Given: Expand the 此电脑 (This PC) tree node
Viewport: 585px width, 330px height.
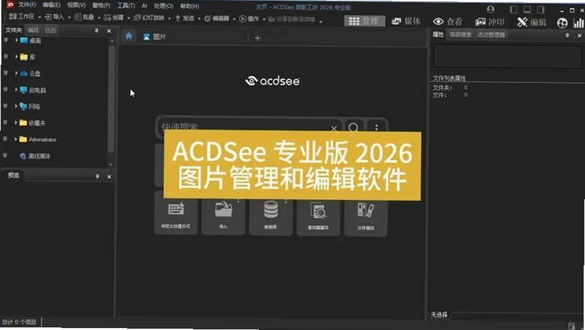Looking at the screenshot, I should (x=16, y=89).
